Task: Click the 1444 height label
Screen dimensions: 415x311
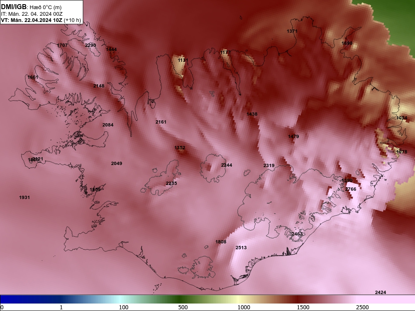Action: [x=111, y=49]
